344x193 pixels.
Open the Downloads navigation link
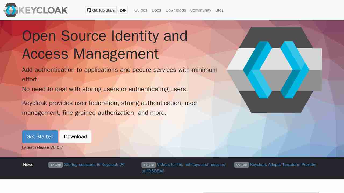point(175,10)
